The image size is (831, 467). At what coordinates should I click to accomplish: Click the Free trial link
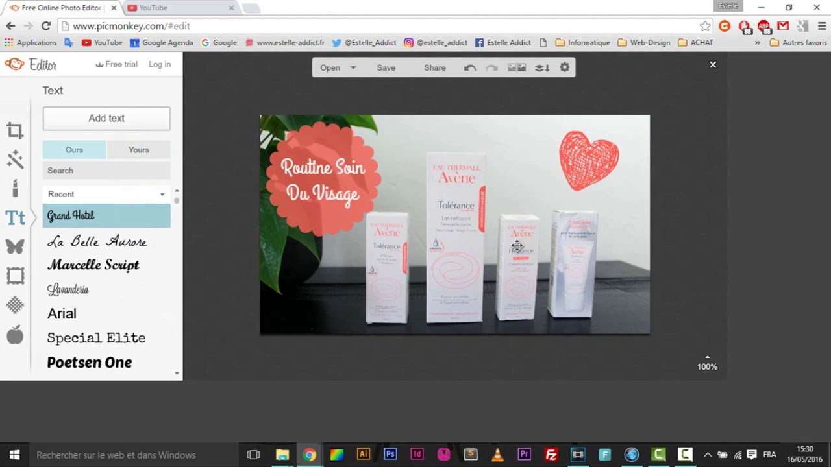tap(116, 64)
